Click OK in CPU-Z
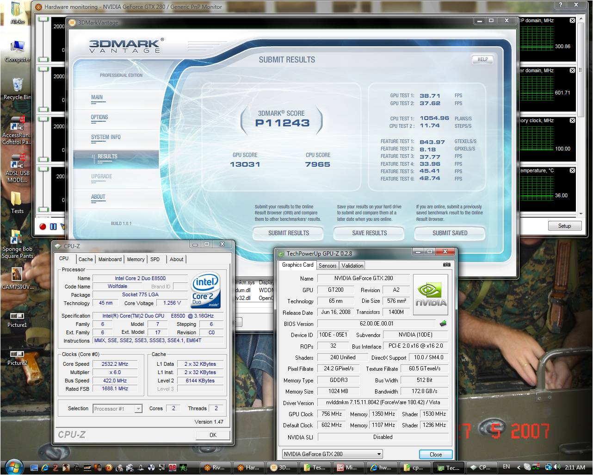Image resolution: width=593 pixels, height=475 pixels. 213,435
